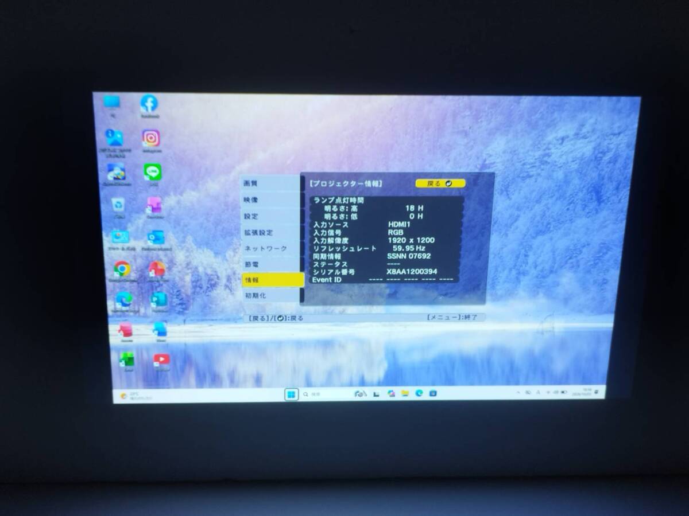
Task: Open the Copilot icon on taskbar
Action: click(x=391, y=393)
